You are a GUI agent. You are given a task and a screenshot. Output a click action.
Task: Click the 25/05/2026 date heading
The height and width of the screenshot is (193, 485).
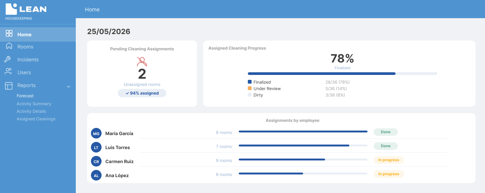tap(109, 31)
